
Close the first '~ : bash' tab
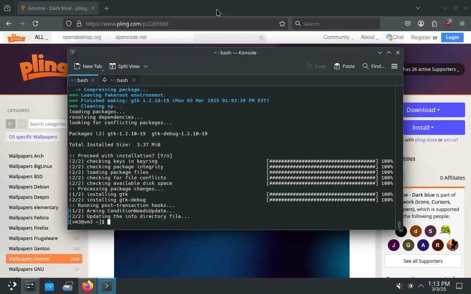pyautogui.click(x=93, y=80)
